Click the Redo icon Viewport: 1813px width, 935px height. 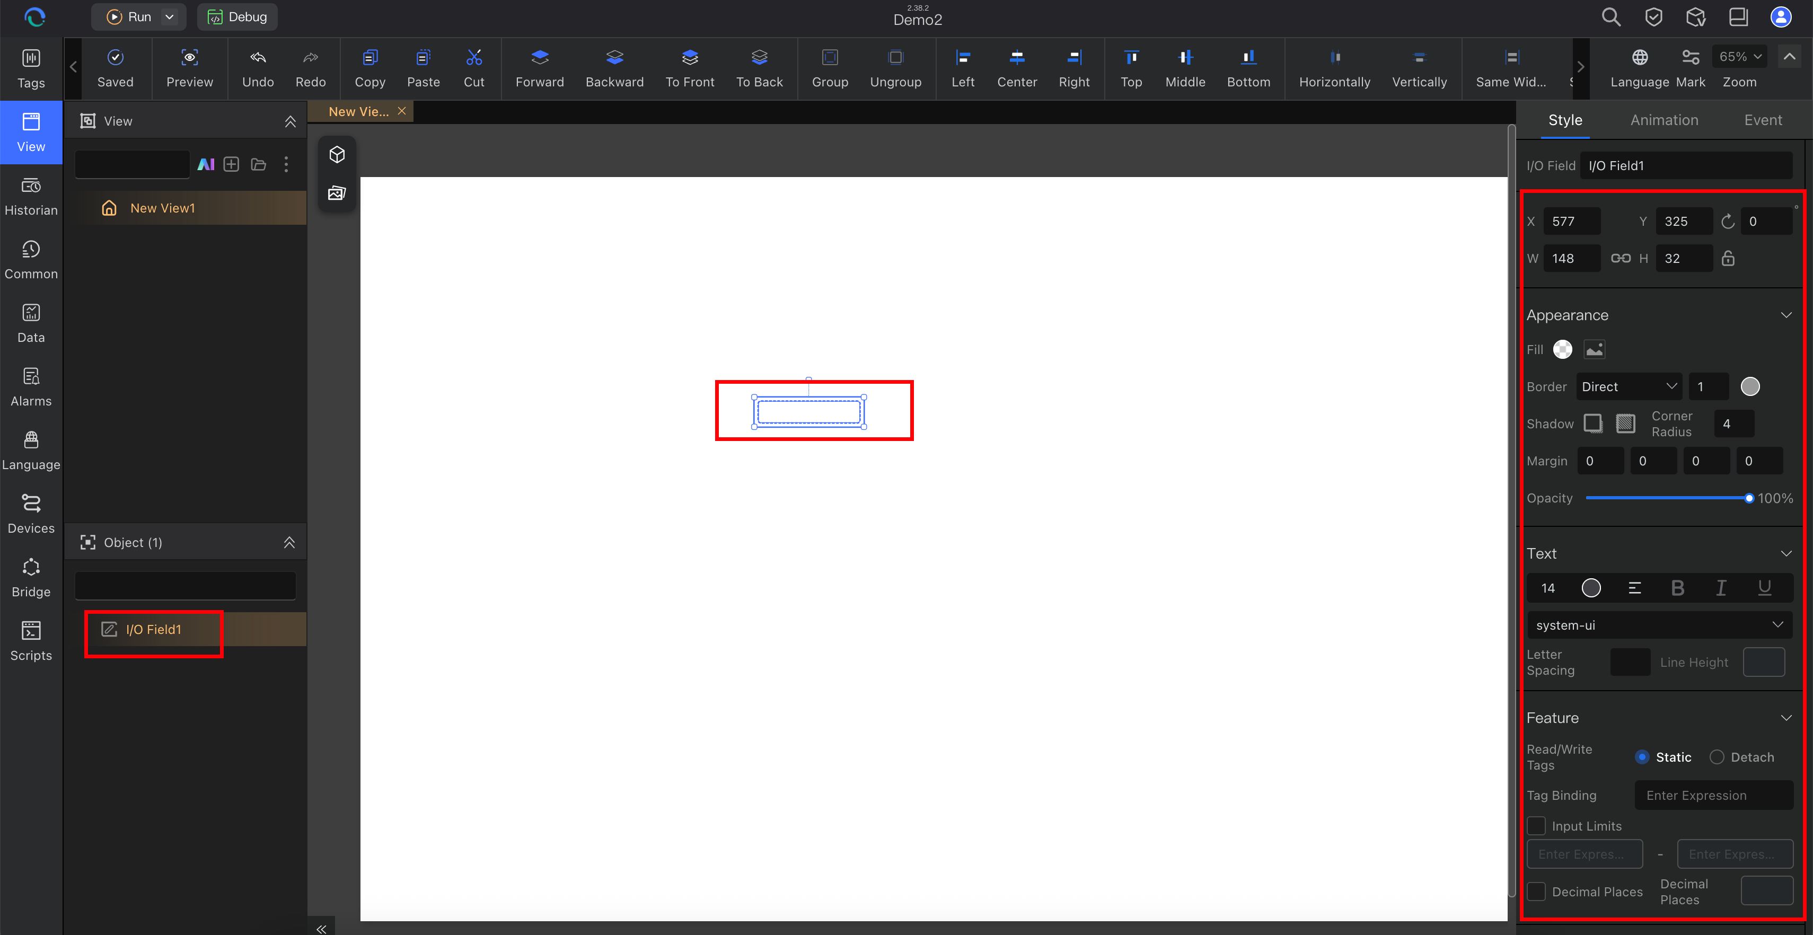(310, 58)
